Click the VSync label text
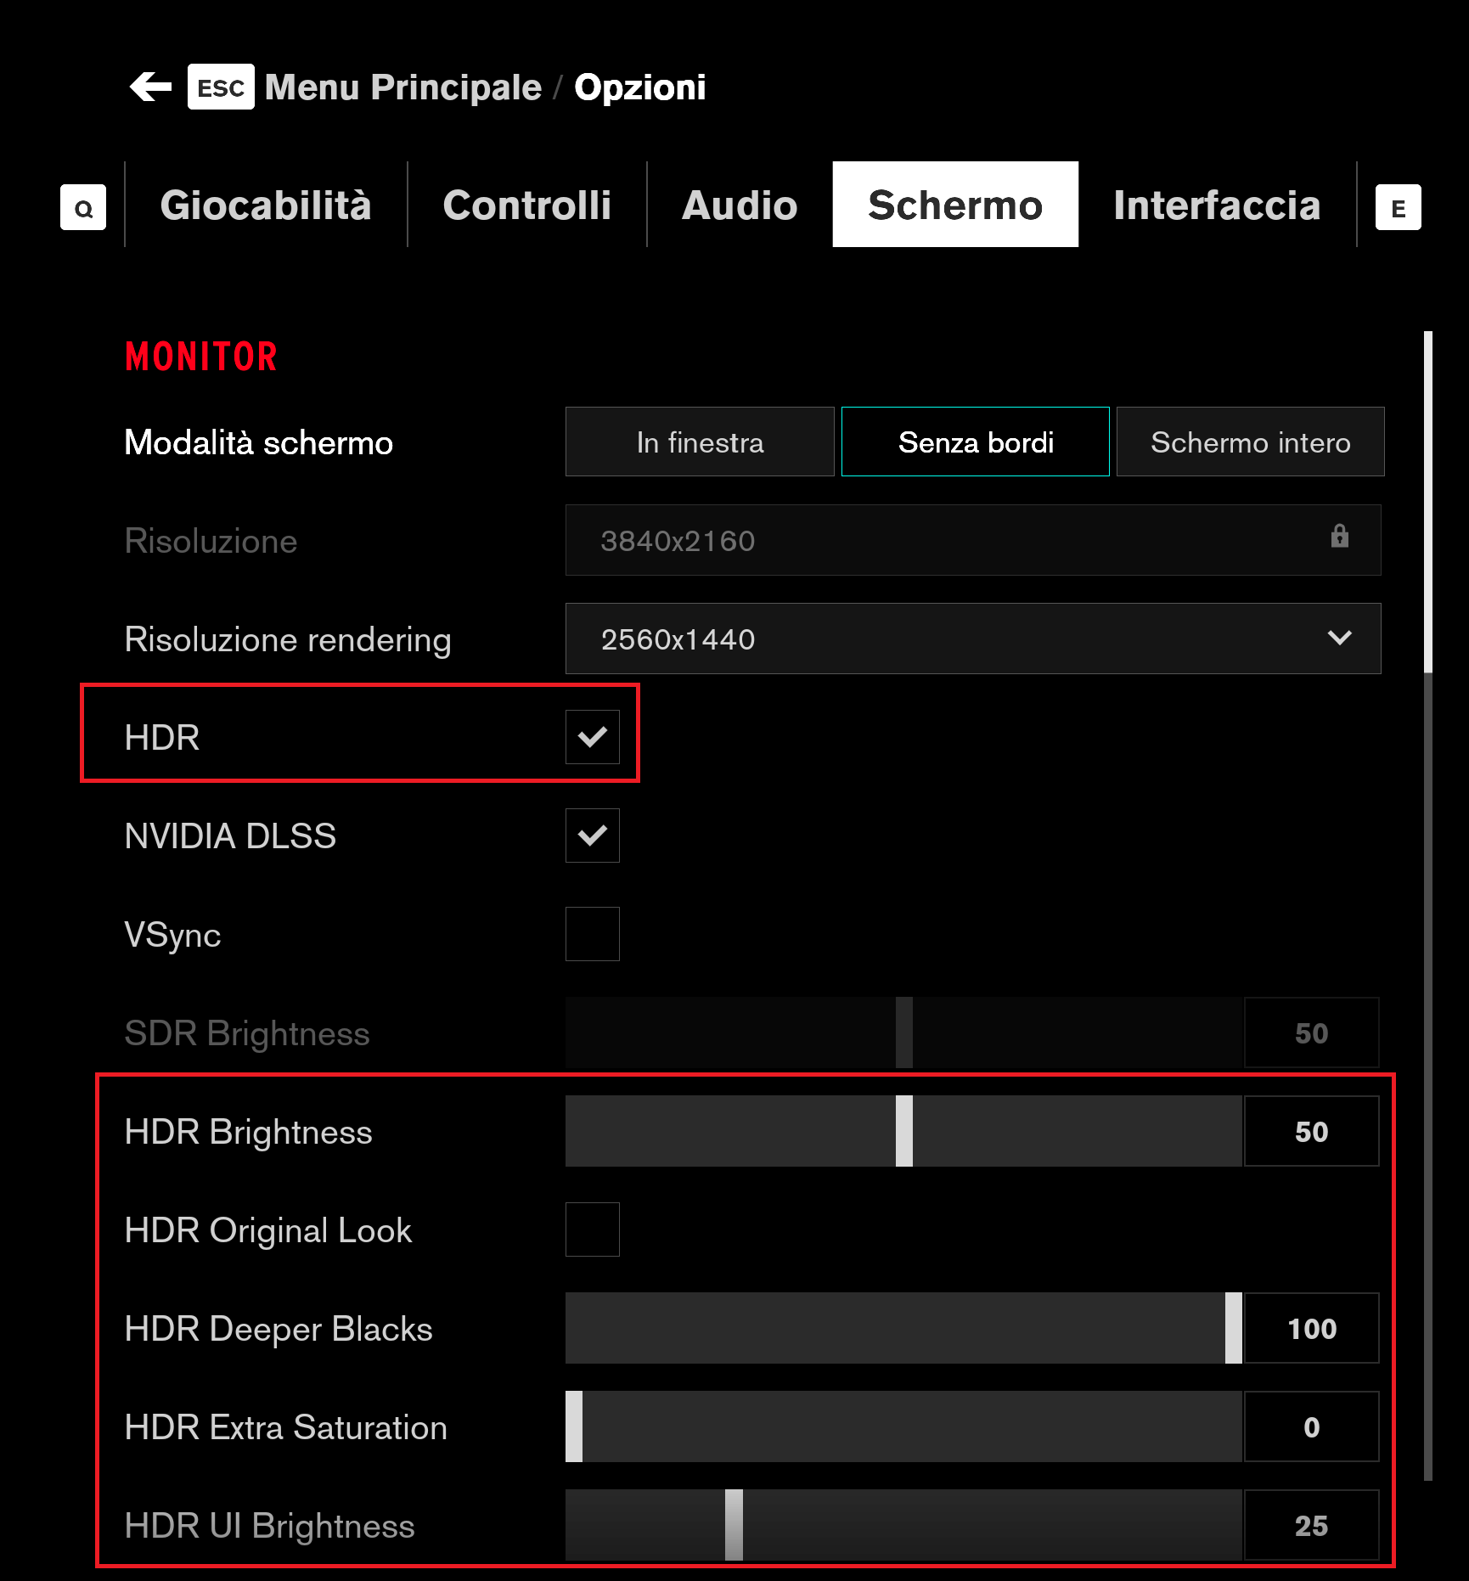The image size is (1469, 1581). click(x=172, y=935)
